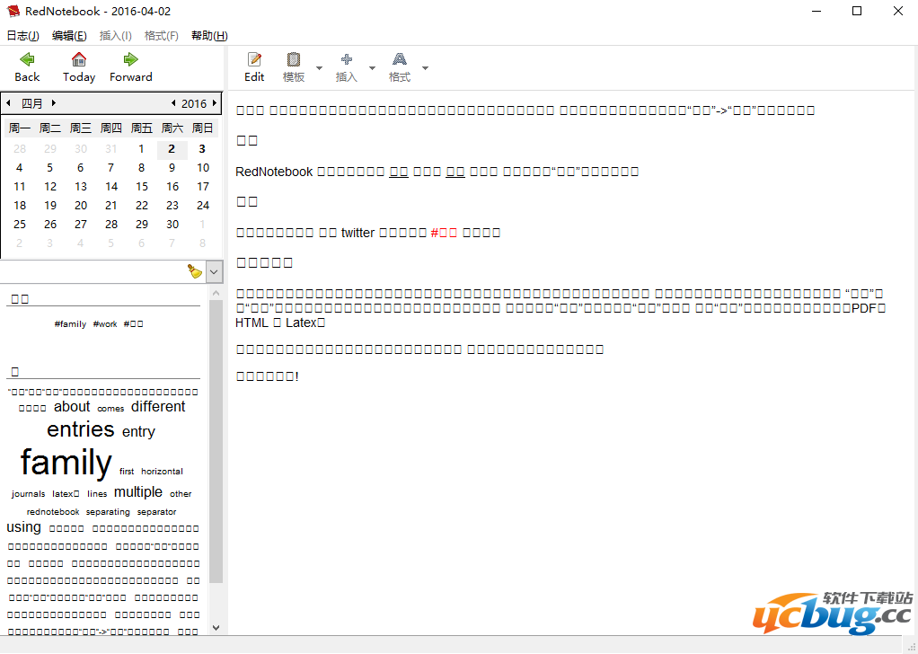Image resolution: width=918 pixels, height=654 pixels.
Task: Expand the 插入 toolbar dropdown arrow
Action: [372, 68]
